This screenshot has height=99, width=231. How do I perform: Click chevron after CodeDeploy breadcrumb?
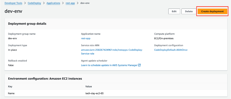44,3
